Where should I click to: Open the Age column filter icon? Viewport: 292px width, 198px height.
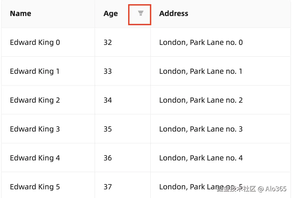pyautogui.click(x=140, y=13)
